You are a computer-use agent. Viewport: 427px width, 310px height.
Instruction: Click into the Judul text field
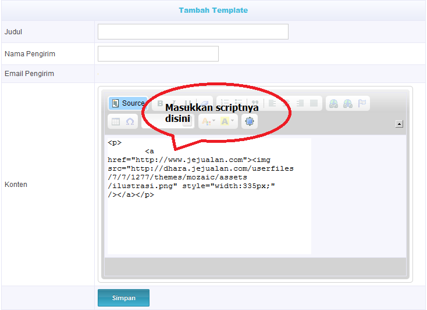pos(193,32)
